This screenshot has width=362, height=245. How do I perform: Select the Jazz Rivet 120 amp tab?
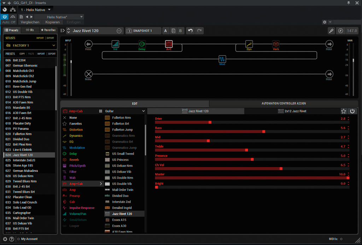click(x=195, y=111)
